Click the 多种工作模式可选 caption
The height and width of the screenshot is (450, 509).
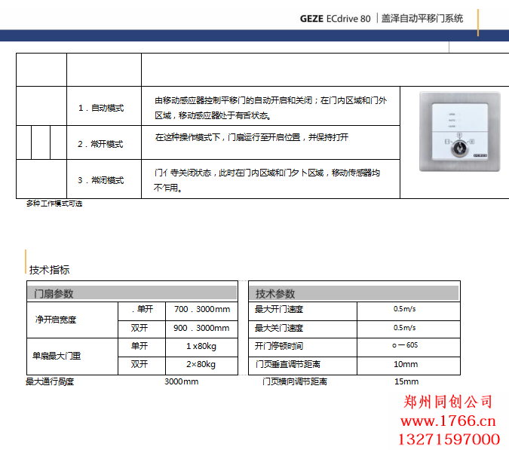[x=54, y=204]
